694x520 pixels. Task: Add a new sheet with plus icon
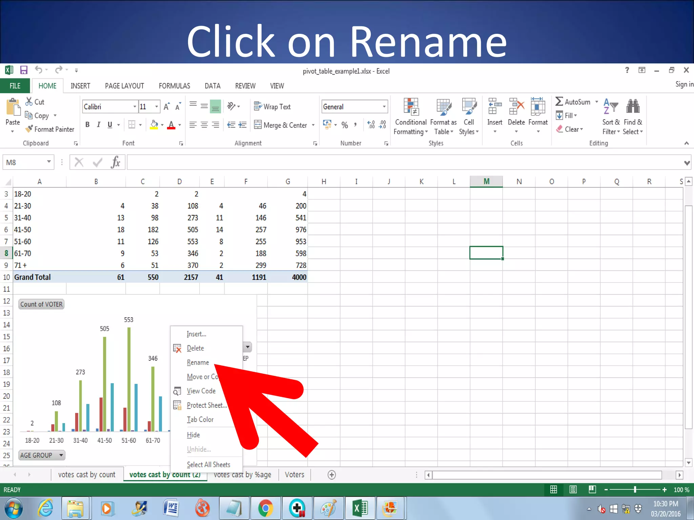coord(332,475)
